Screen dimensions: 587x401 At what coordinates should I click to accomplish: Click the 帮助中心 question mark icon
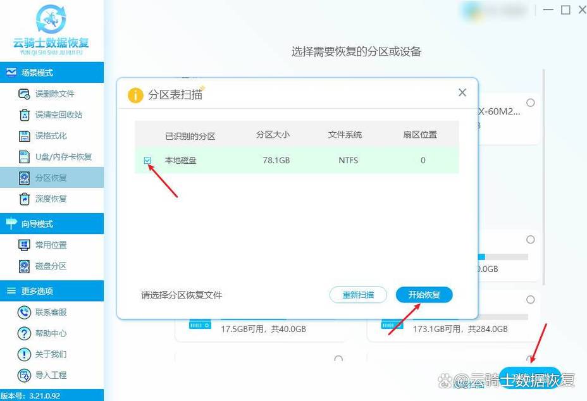24,333
